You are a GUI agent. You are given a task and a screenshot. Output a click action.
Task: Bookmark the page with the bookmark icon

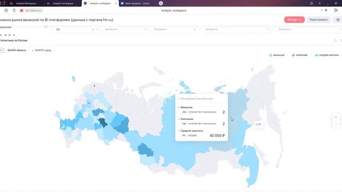pos(326,10)
